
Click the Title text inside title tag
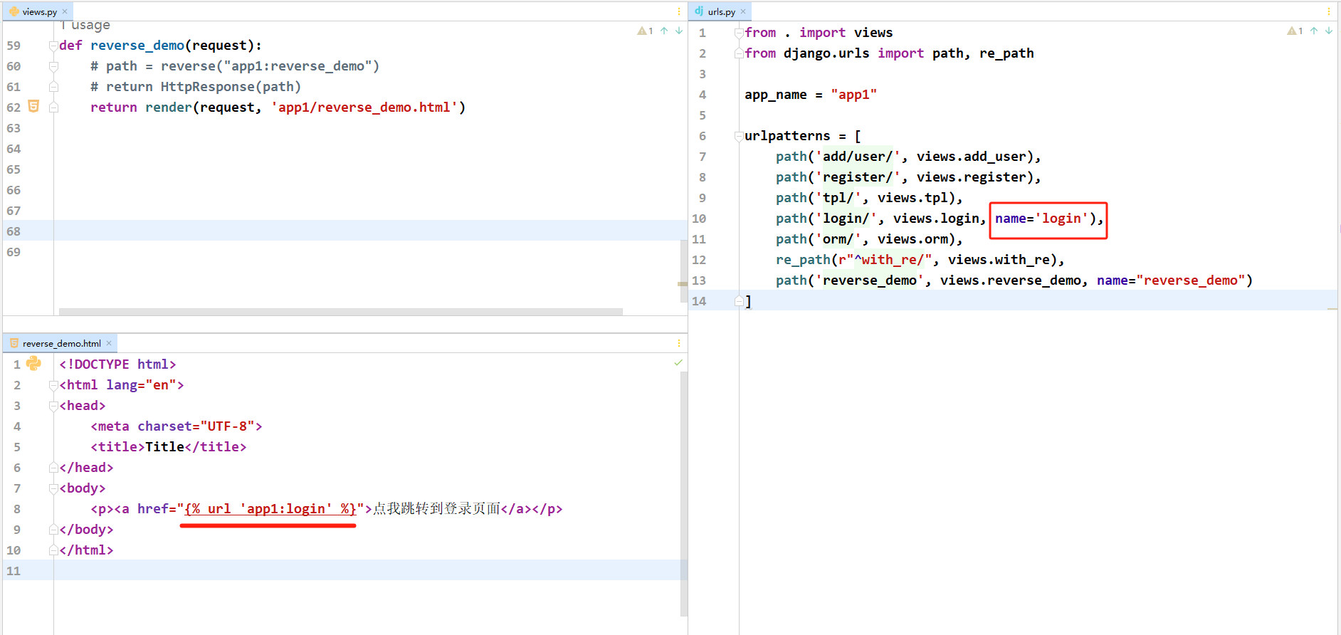tap(164, 447)
